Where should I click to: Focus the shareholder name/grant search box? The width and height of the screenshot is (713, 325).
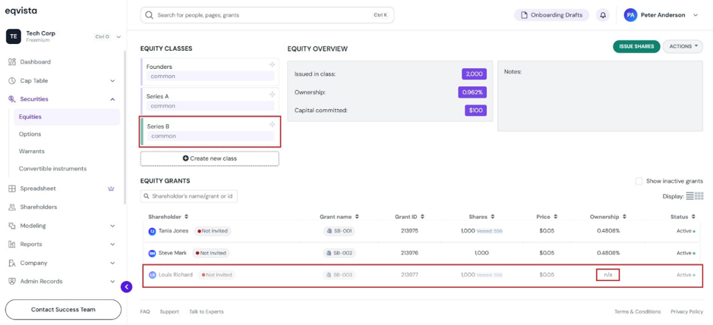[x=189, y=196]
